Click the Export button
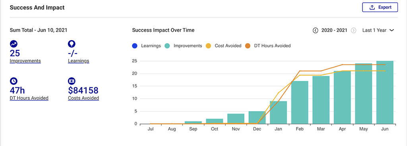The image size is (407, 146). 380,7
